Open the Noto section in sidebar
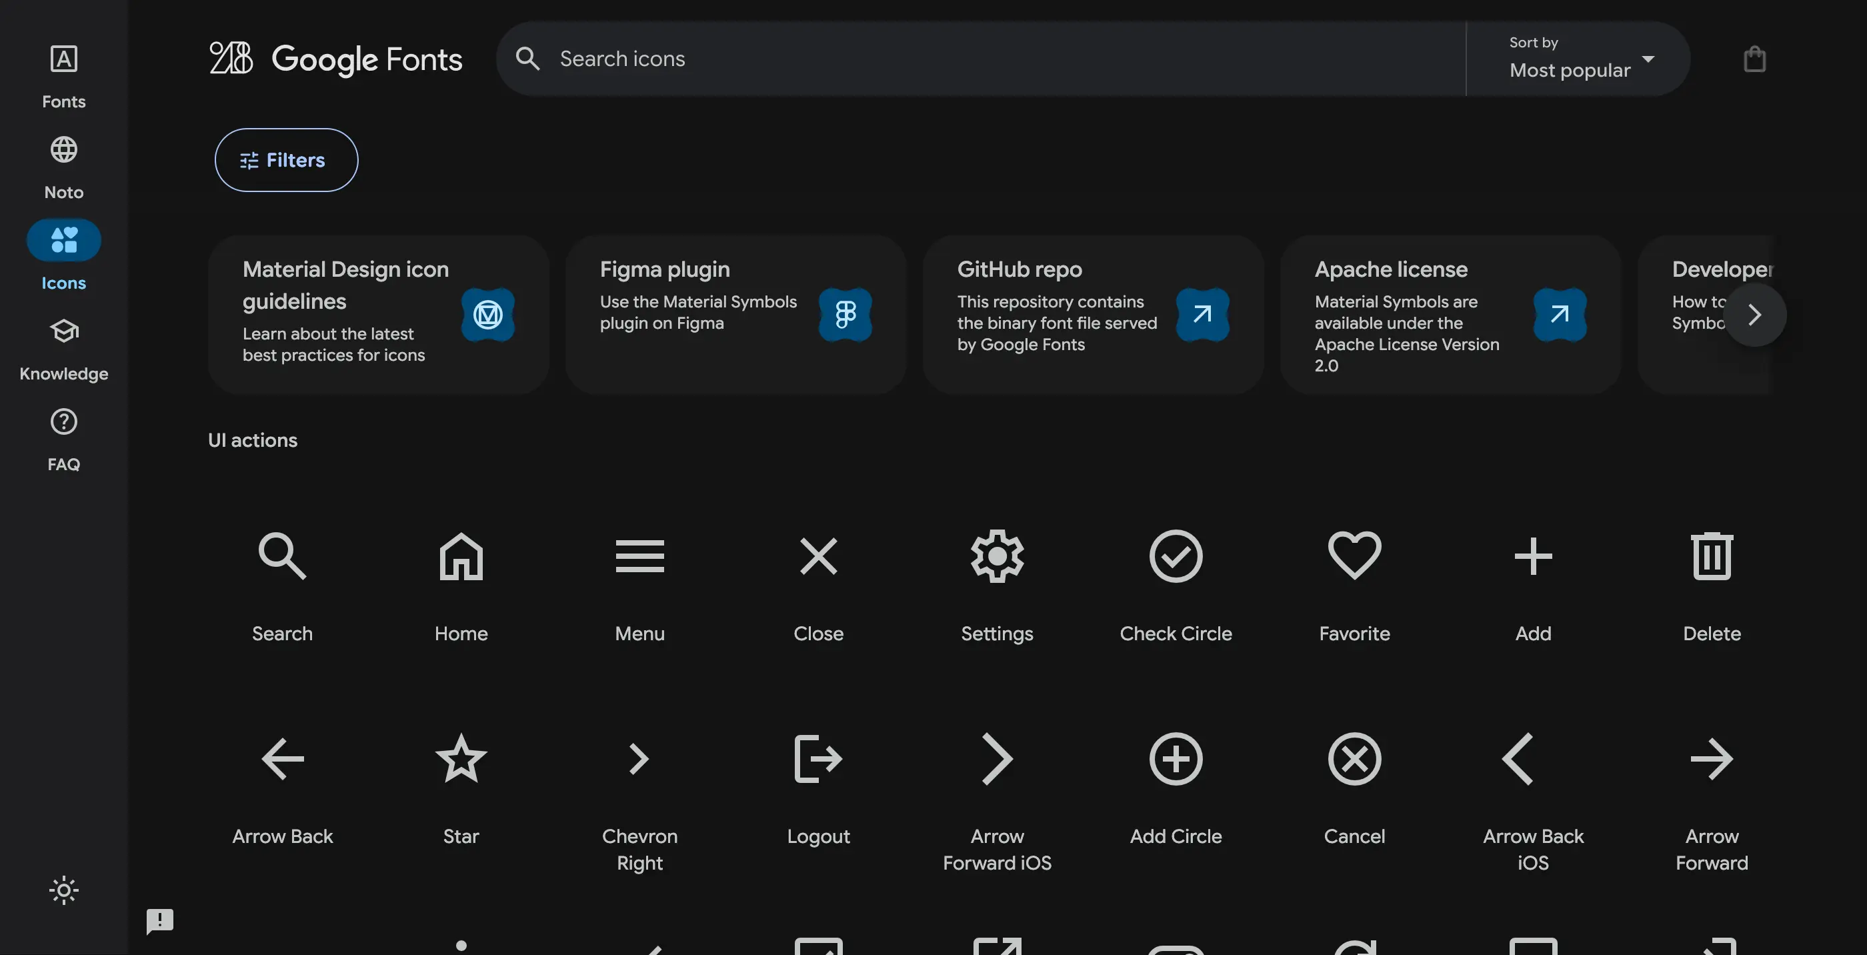 (x=64, y=166)
